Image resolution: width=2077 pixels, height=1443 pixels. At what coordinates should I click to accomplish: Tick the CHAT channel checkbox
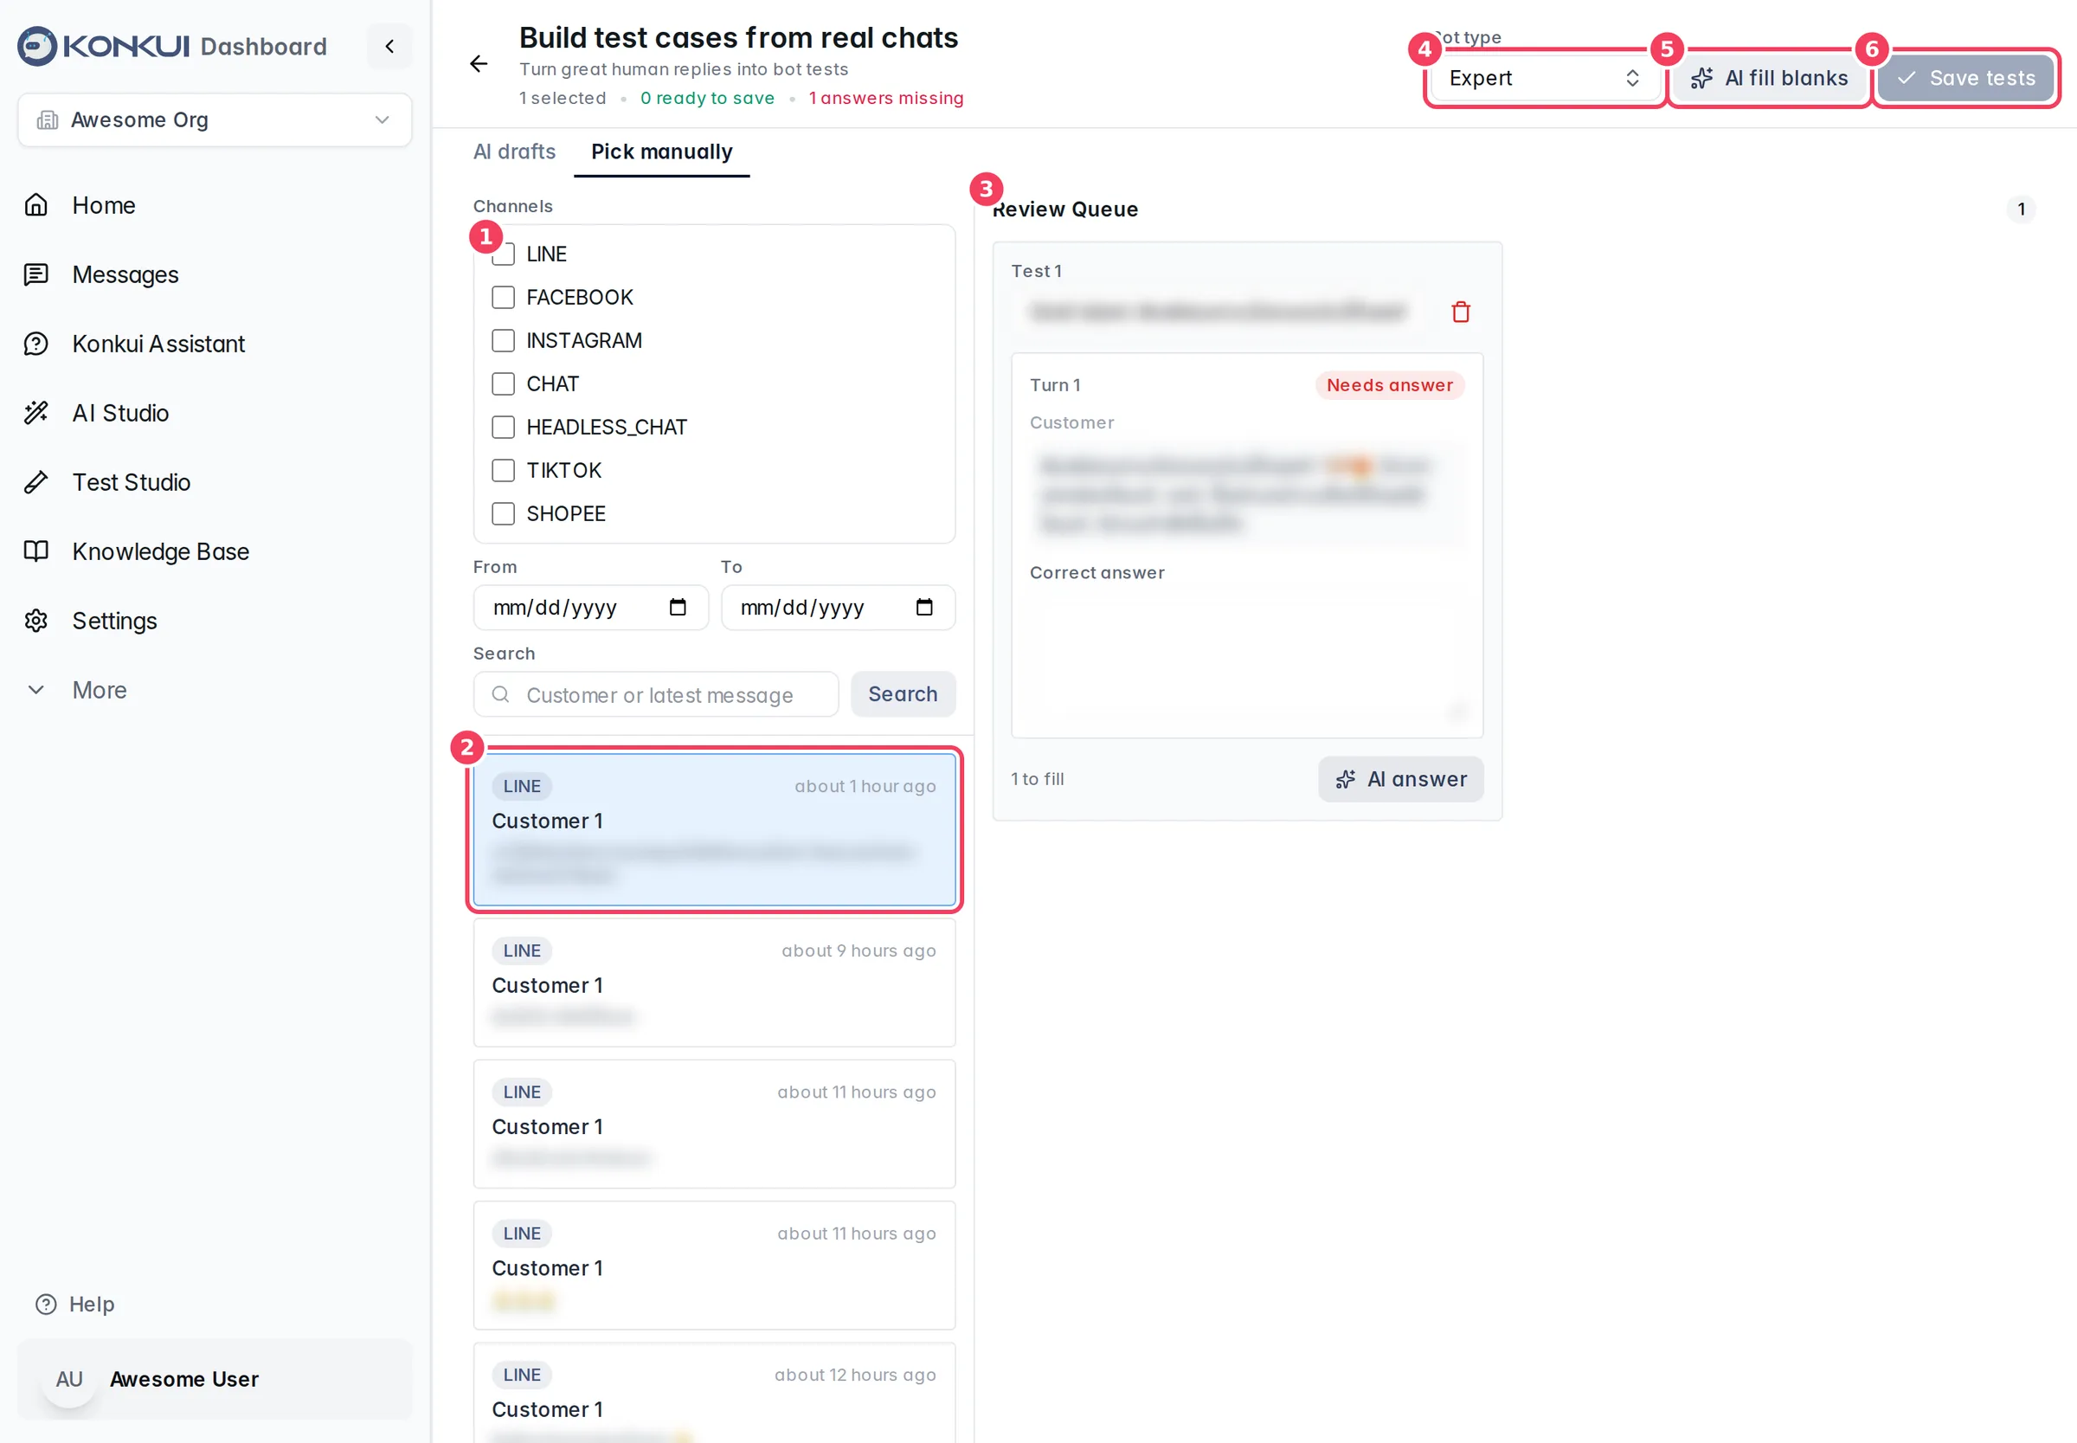tap(504, 384)
